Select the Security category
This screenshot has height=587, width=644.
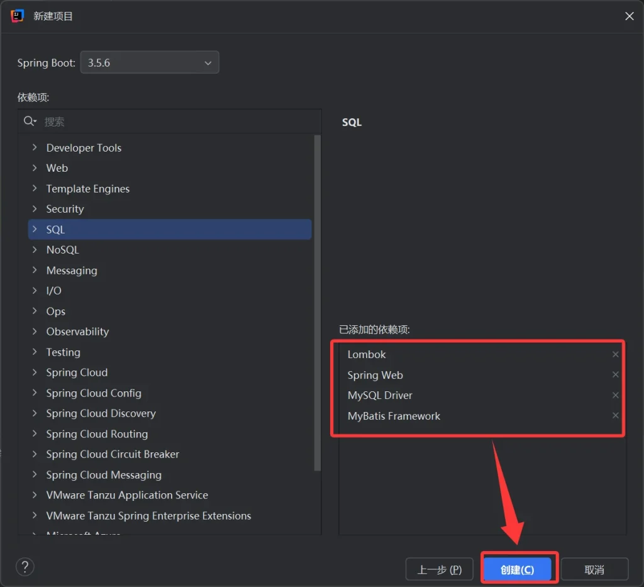[65, 209]
